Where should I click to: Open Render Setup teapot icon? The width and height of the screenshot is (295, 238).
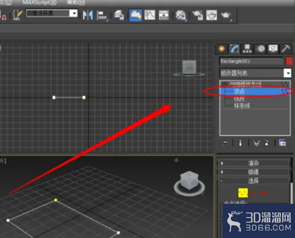198,15
